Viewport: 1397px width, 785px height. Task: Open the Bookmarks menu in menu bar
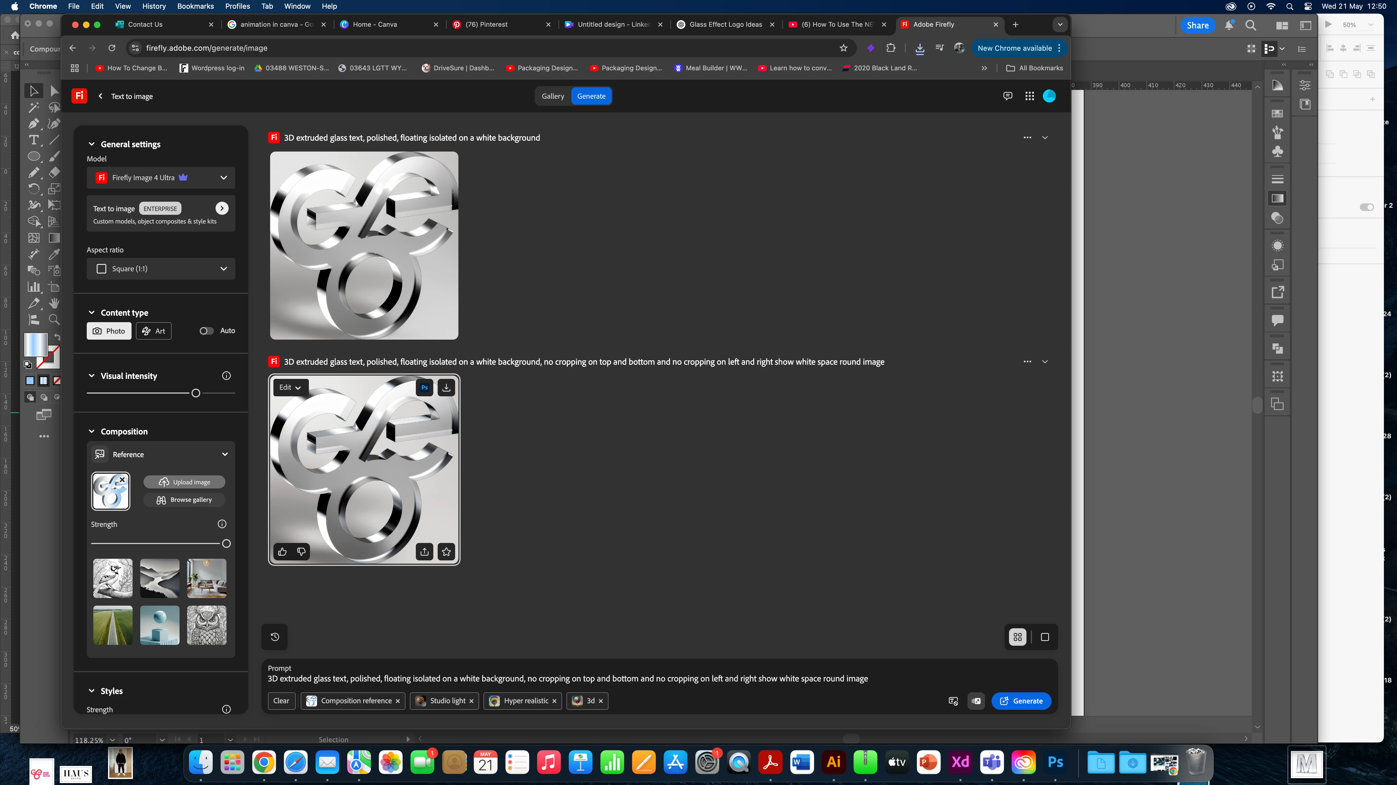pyautogui.click(x=195, y=6)
